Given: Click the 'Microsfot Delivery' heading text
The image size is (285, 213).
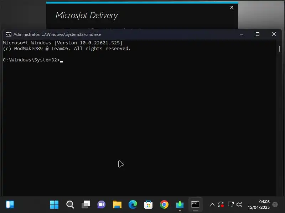Looking at the screenshot, I should [87, 16].
